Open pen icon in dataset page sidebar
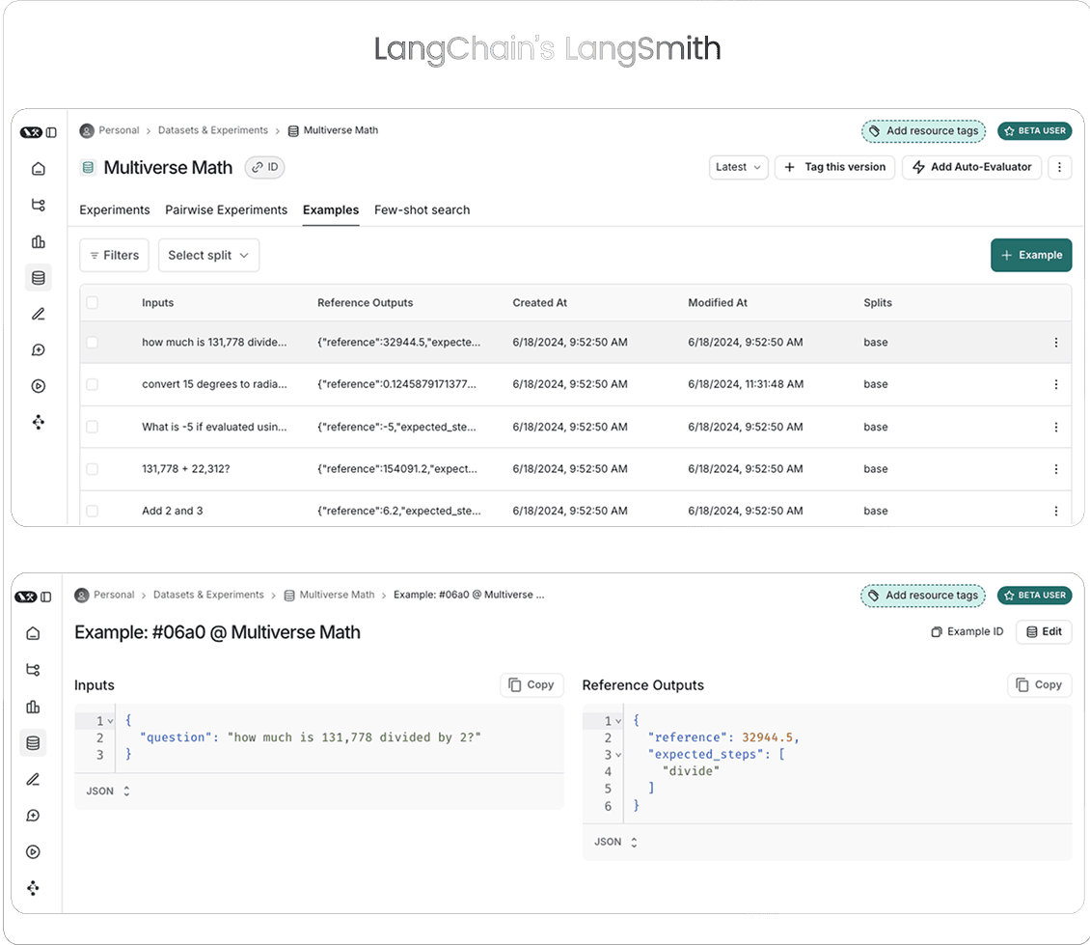Viewport: 1090px width, 945px height. click(x=39, y=314)
